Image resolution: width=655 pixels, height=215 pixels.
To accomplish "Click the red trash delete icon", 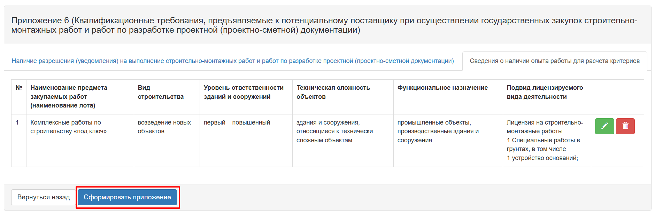I will 625,126.
